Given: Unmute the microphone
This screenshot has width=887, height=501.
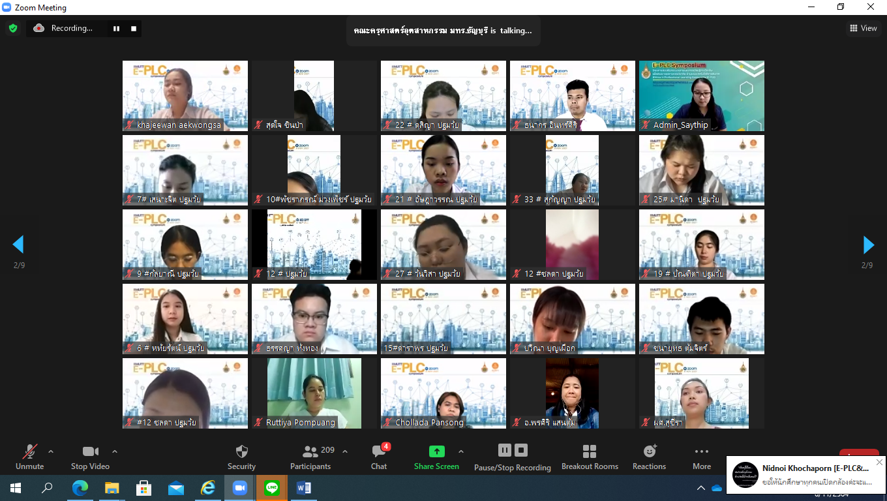Looking at the screenshot, I should [x=29, y=457].
